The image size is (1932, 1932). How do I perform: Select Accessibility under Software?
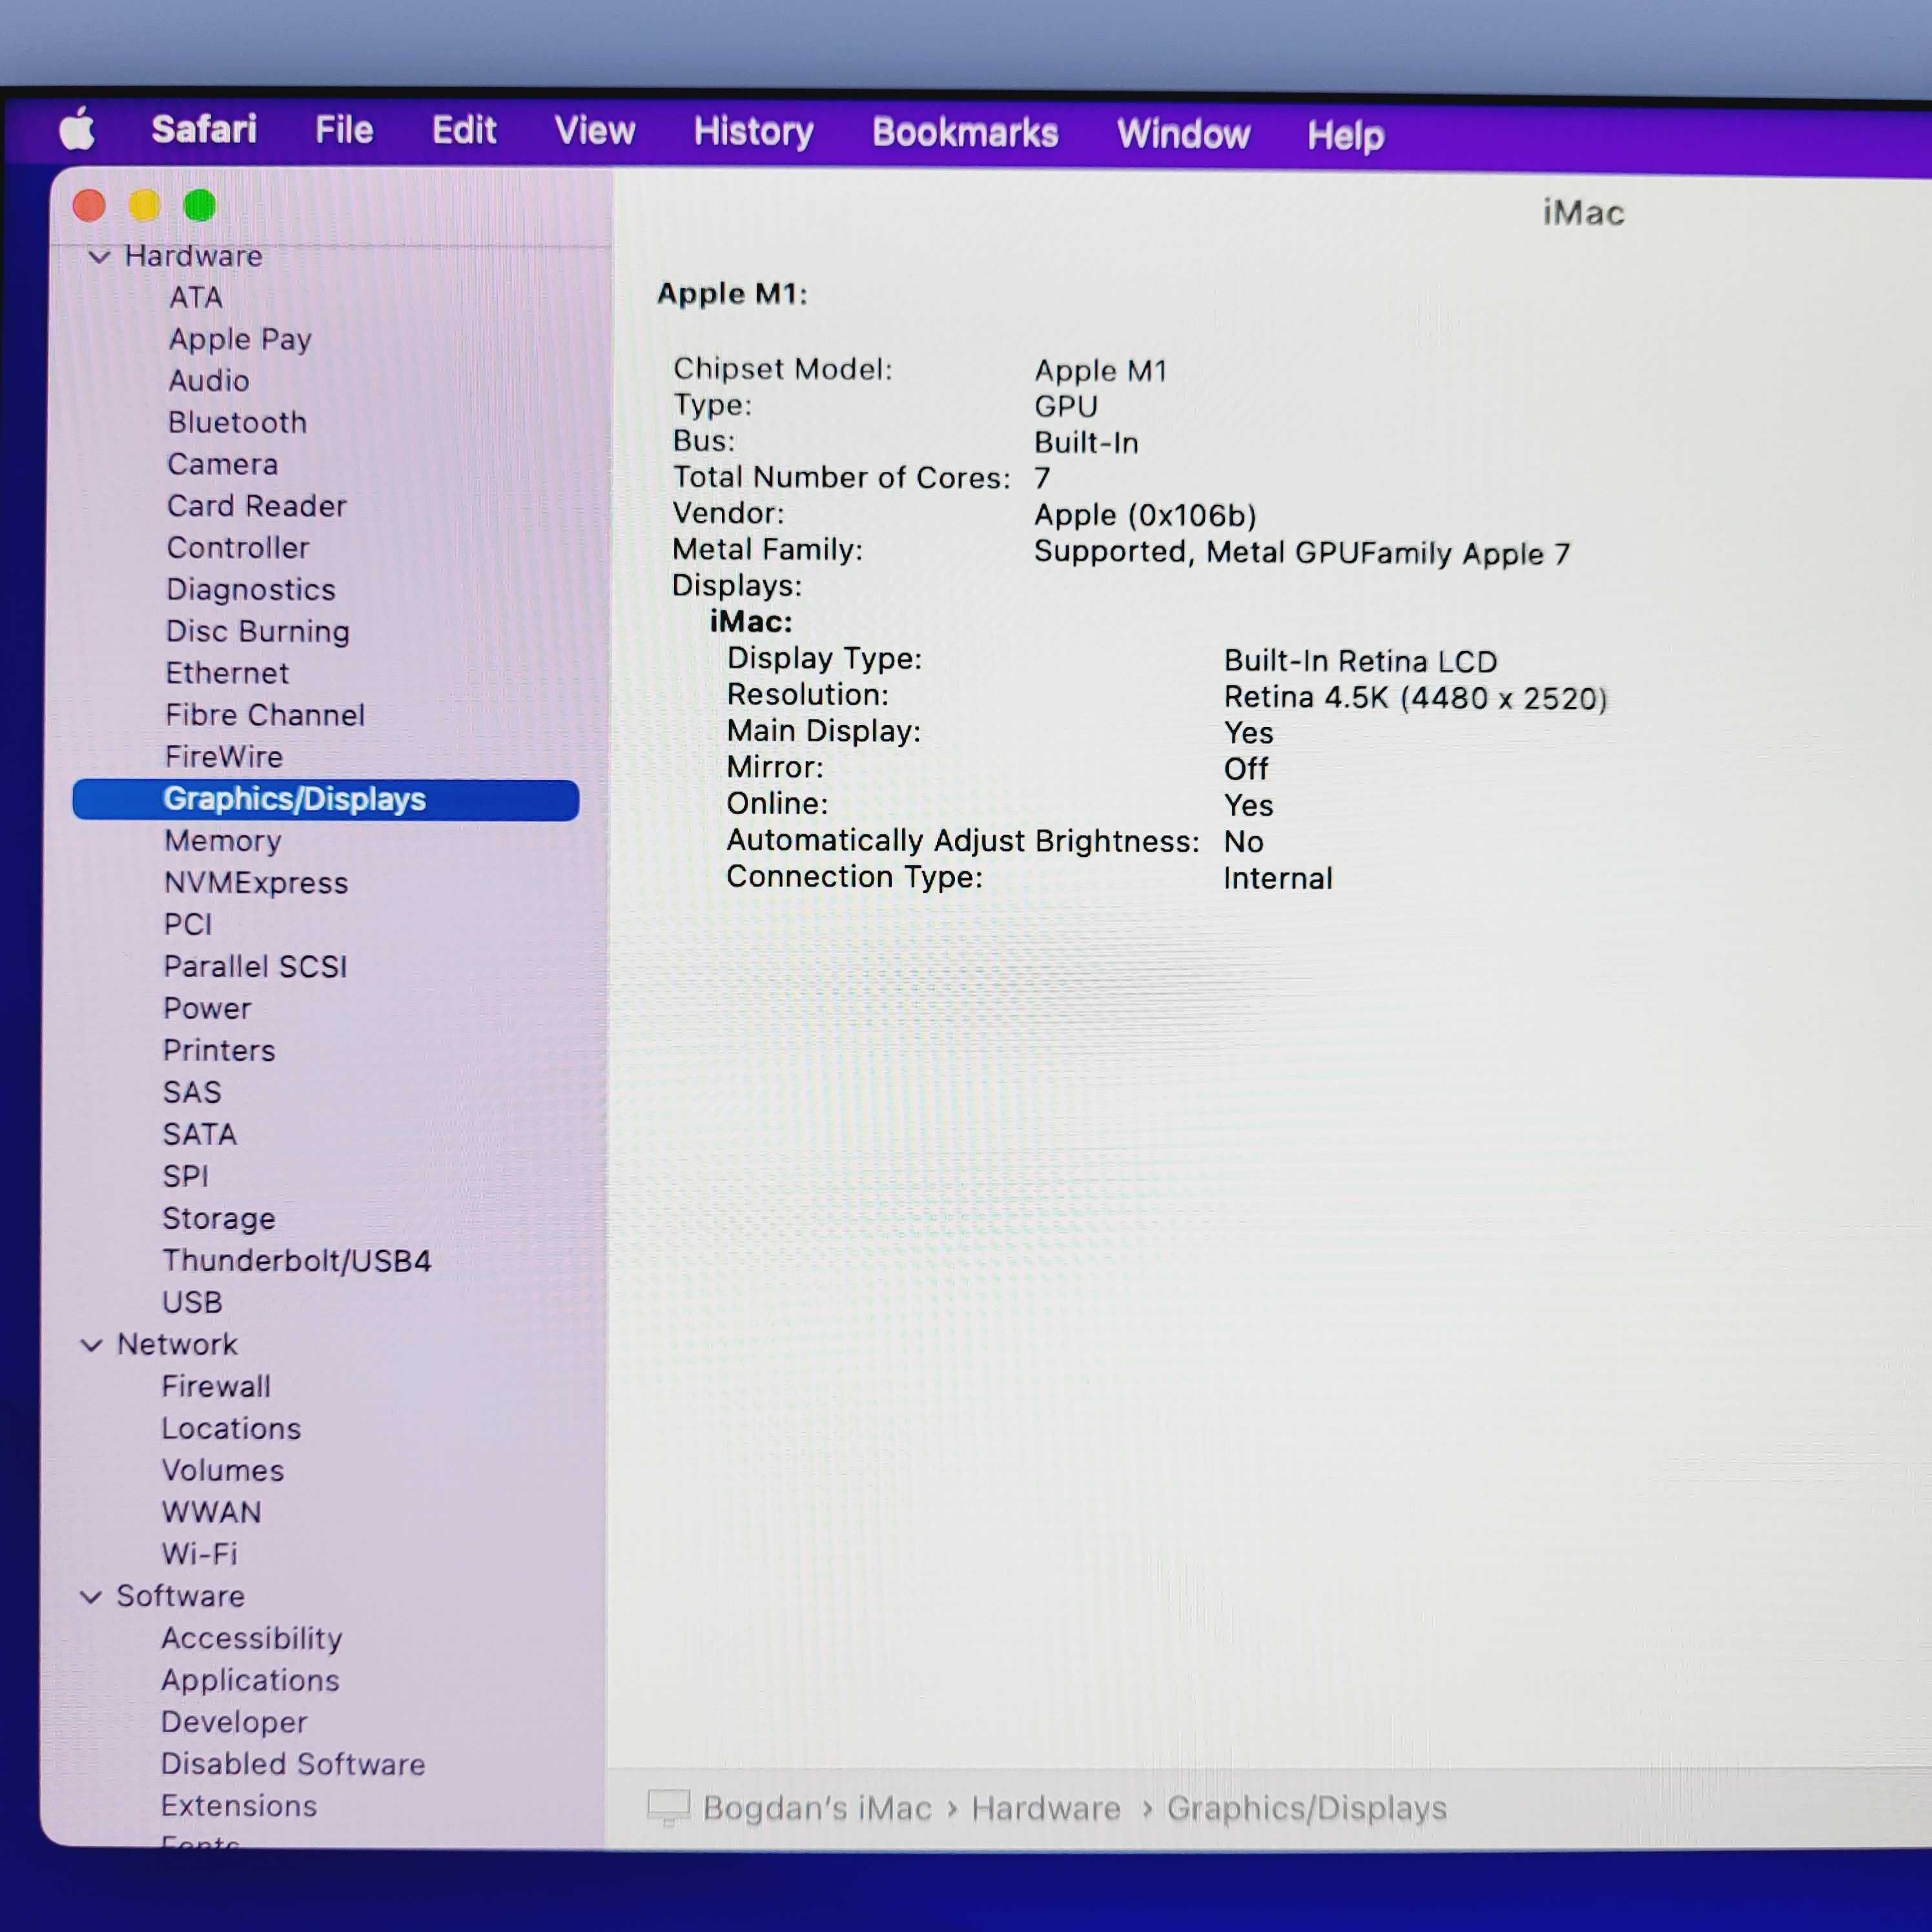point(252,1639)
